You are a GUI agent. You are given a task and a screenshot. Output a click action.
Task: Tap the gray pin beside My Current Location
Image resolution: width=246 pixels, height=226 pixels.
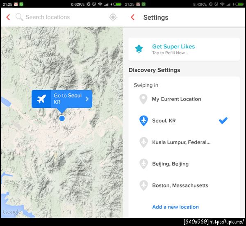(143, 99)
